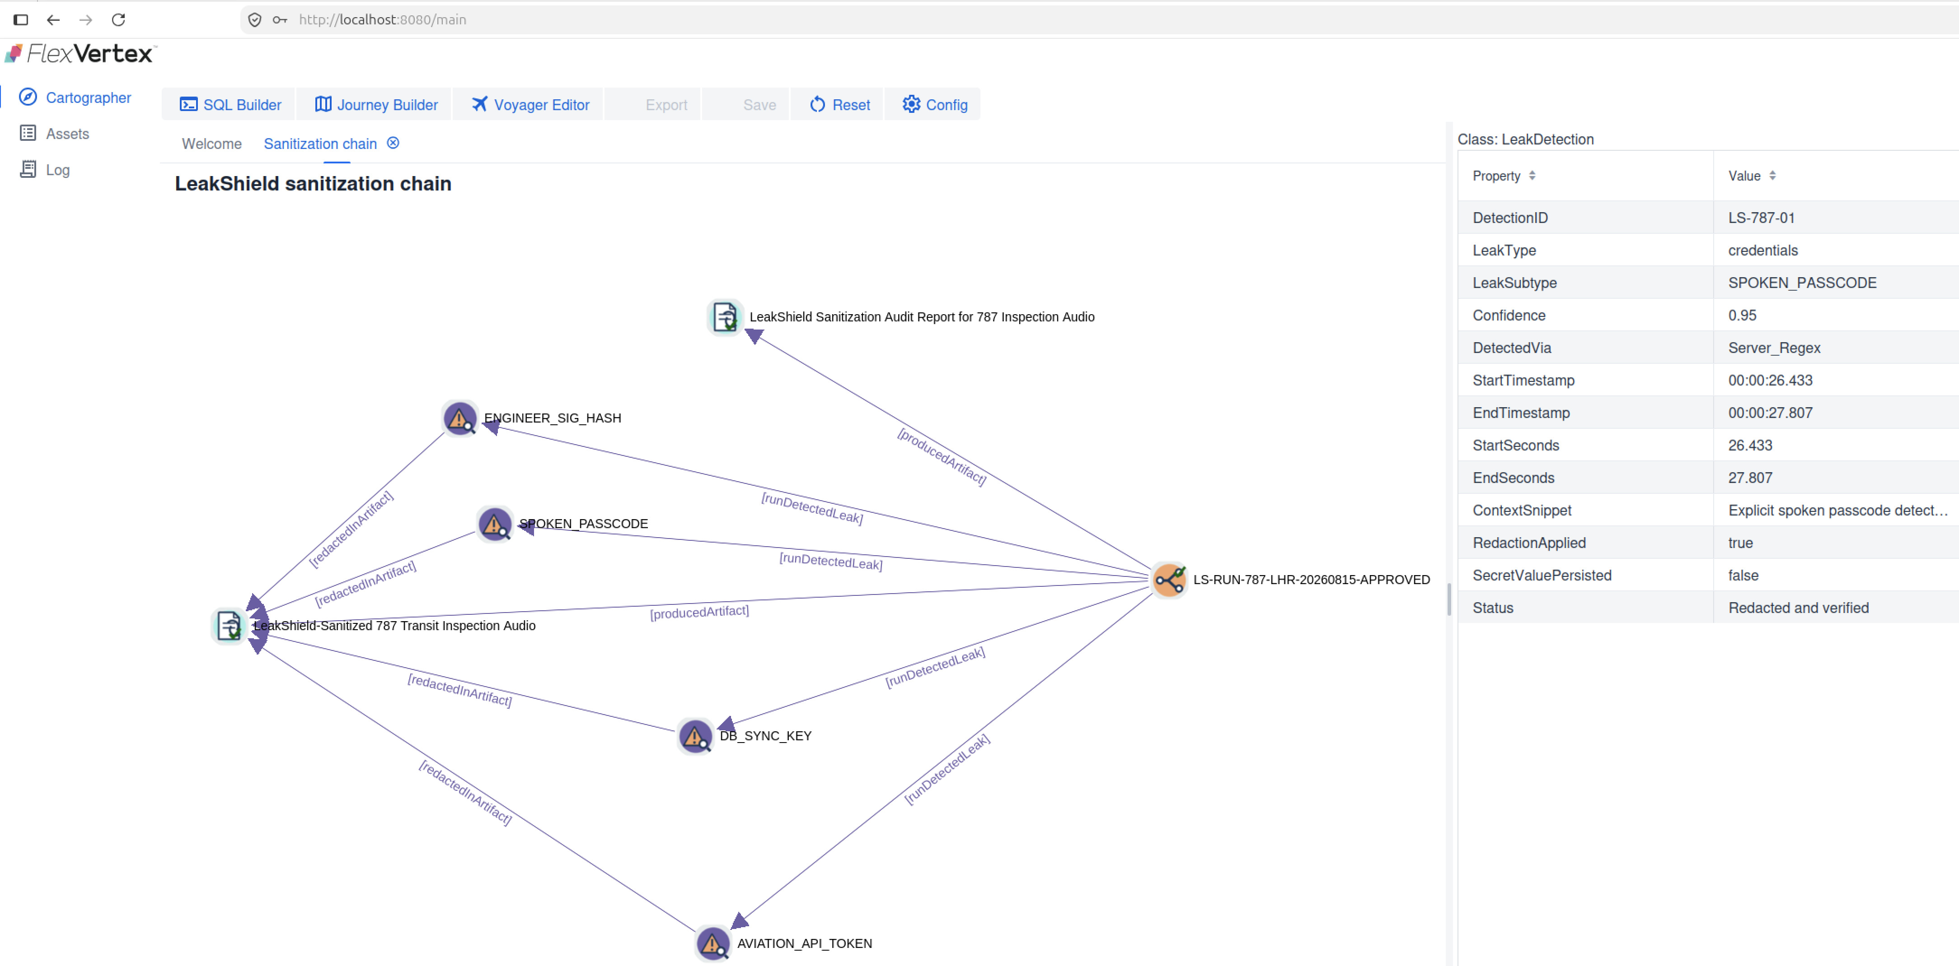Select the ENGINEER_SIG_HASH leak node icon
Viewport: 1959px width, 966px height.
pyautogui.click(x=459, y=418)
